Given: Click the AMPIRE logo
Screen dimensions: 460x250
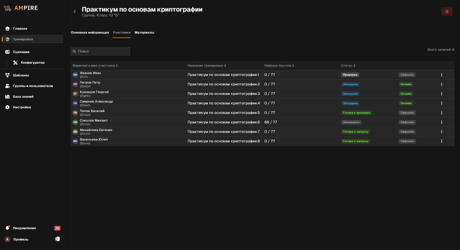Looking at the screenshot, I should click(21, 8).
